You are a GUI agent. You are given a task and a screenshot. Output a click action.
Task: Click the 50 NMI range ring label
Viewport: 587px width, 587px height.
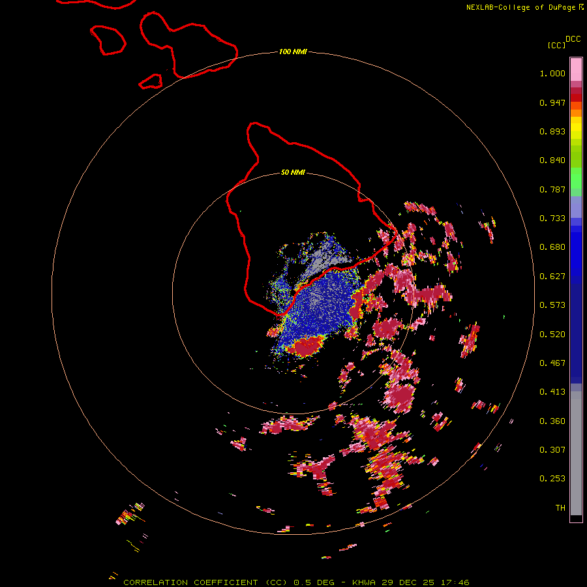[x=293, y=172]
